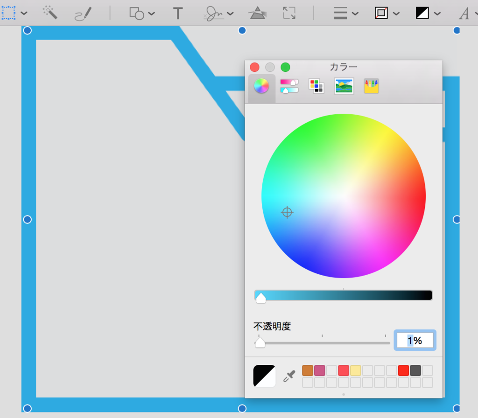
Task: Expand the border color dropdown chevron
Action: coord(396,14)
